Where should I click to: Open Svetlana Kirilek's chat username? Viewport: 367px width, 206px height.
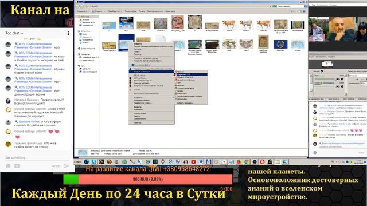pyautogui.click(x=29, y=122)
